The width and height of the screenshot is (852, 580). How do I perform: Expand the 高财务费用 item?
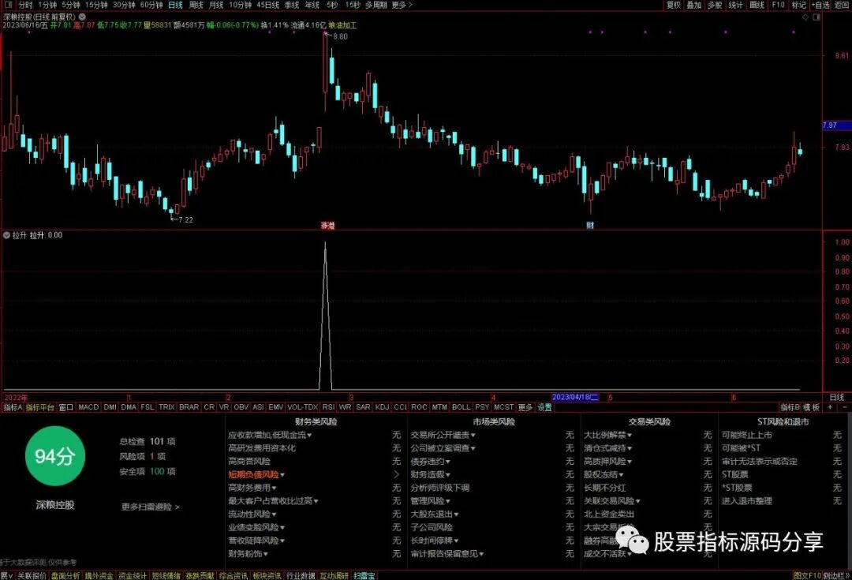252,488
